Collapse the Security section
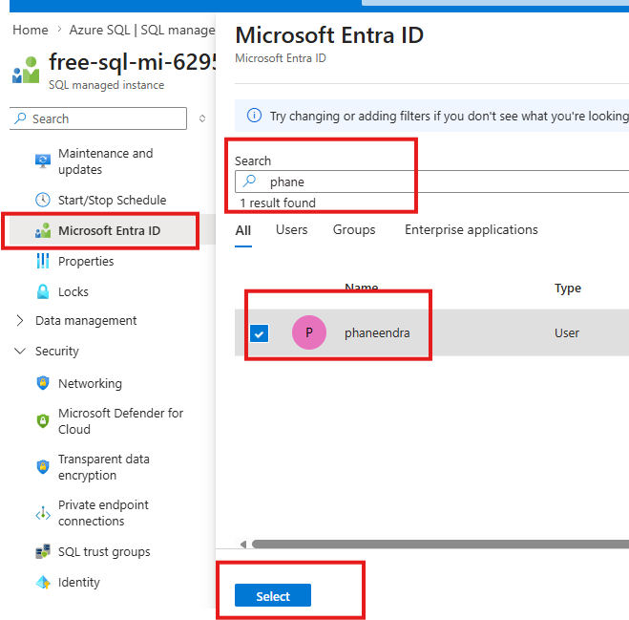Viewport: 629px width, 620px height. point(20,351)
